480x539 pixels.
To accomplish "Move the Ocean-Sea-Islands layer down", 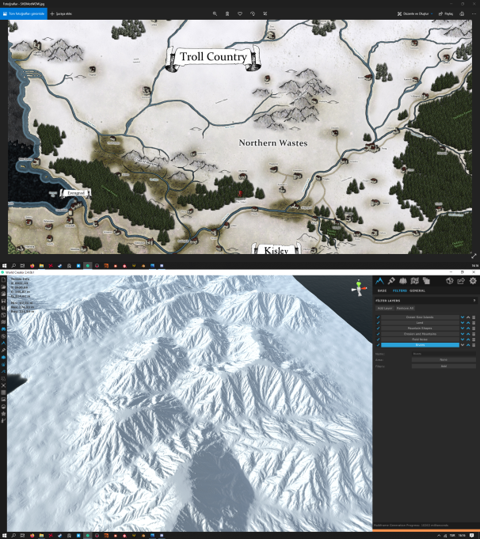I will click(463, 317).
